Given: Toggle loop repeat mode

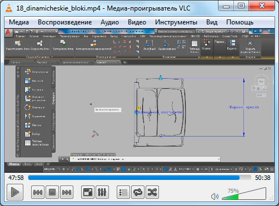Looking at the screenshot, I should coord(138,192).
